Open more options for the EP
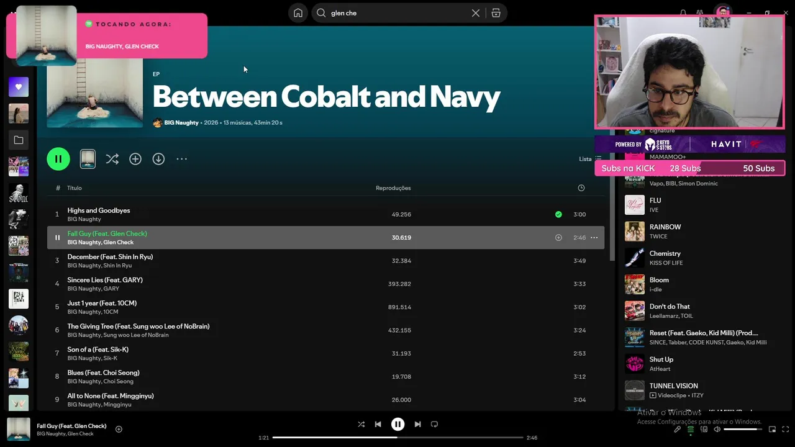Viewport: 795px width, 447px height. [x=181, y=159]
